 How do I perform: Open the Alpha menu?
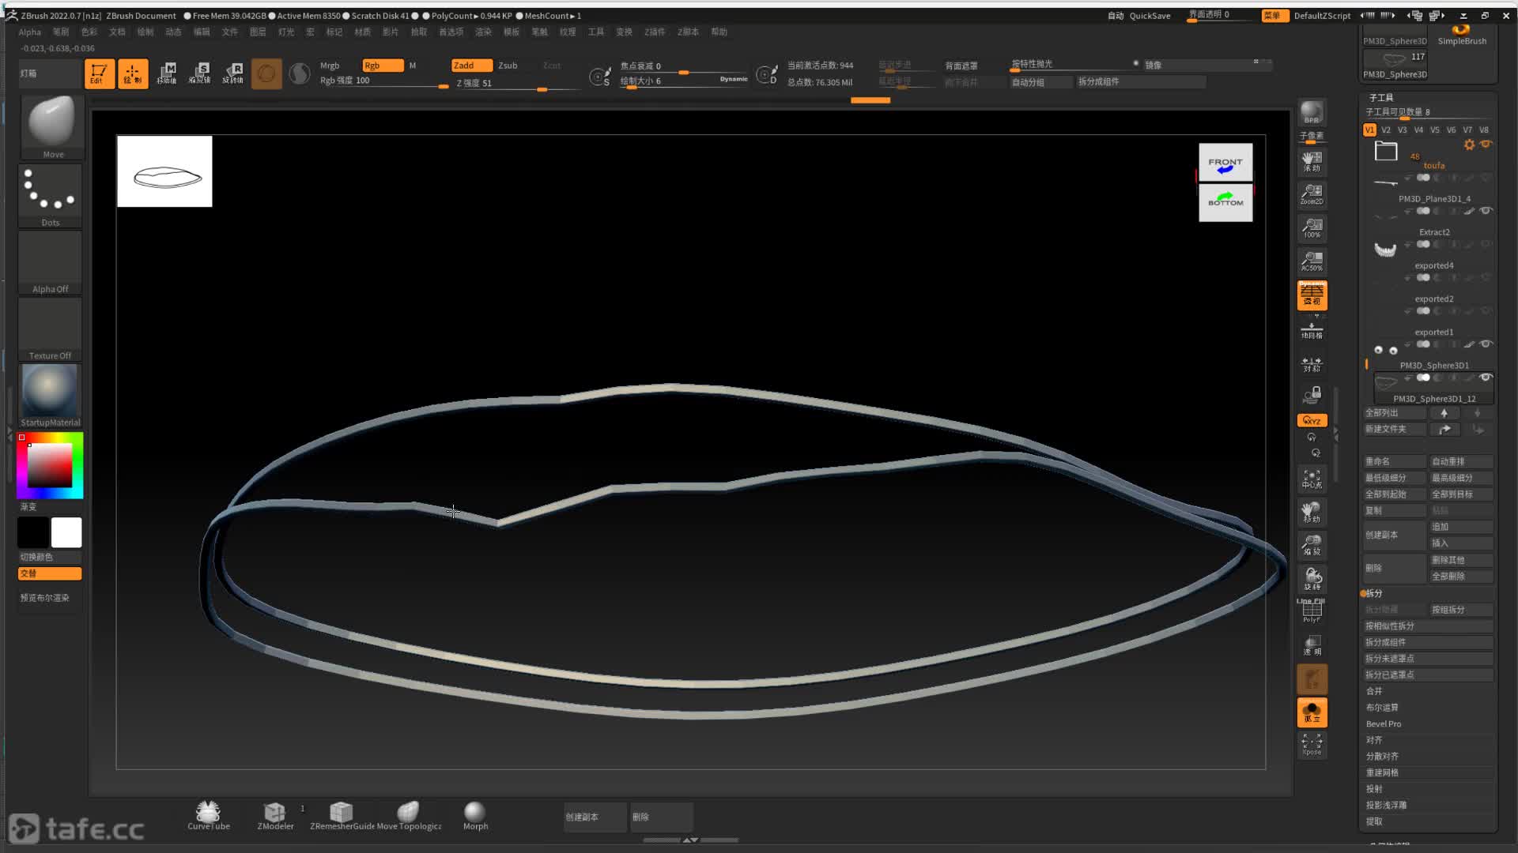30,32
